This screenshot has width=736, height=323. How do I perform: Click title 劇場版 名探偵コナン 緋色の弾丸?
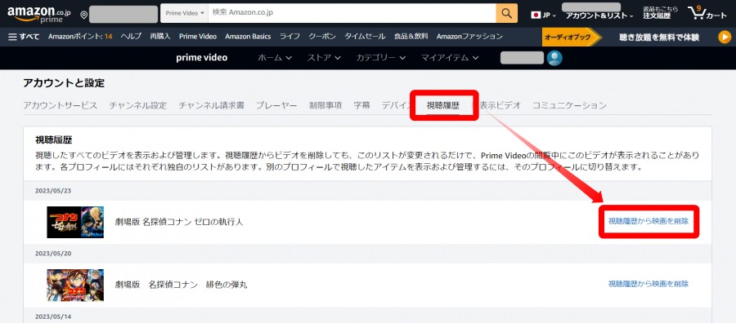click(x=182, y=285)
